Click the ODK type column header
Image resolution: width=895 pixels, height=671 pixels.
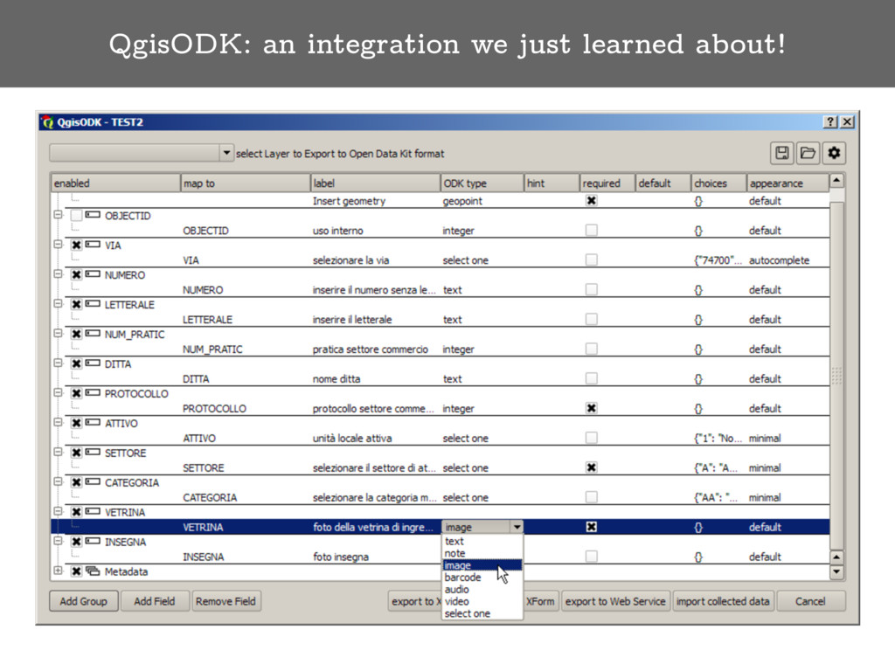coord(482,183)
